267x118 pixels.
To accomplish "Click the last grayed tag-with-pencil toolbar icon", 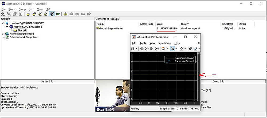I will tap(89, 14).
